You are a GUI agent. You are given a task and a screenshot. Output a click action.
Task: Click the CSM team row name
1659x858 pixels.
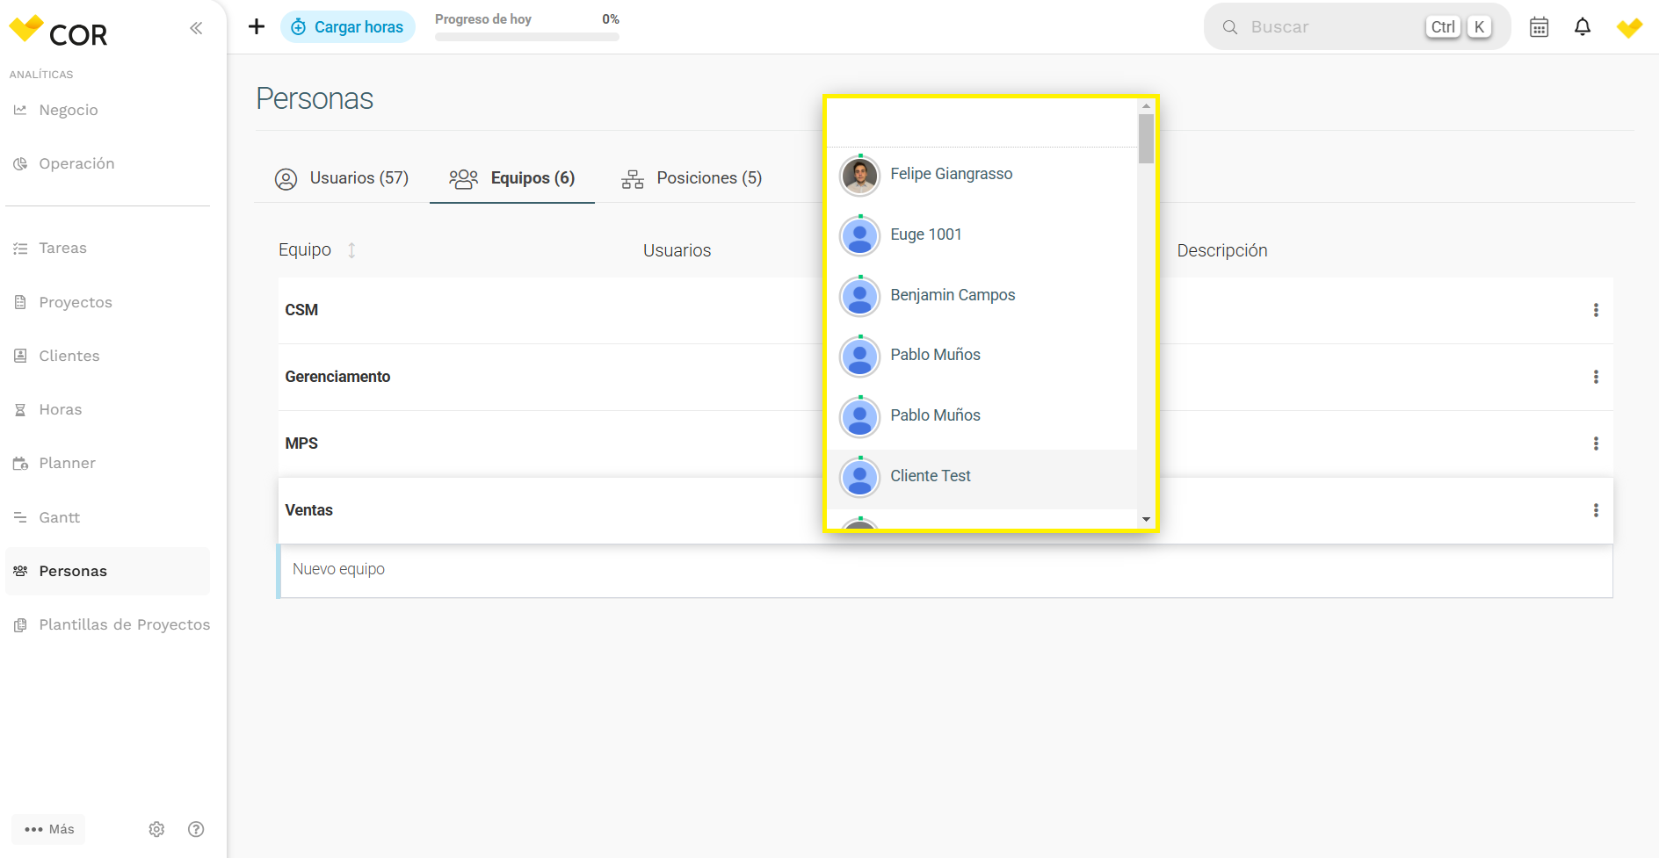[301, 310]
